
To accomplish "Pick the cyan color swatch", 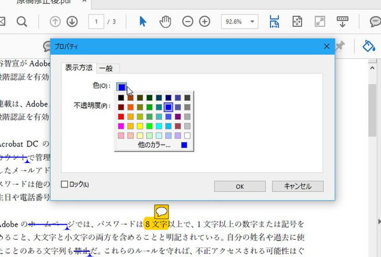I will [x=159, y=126].
